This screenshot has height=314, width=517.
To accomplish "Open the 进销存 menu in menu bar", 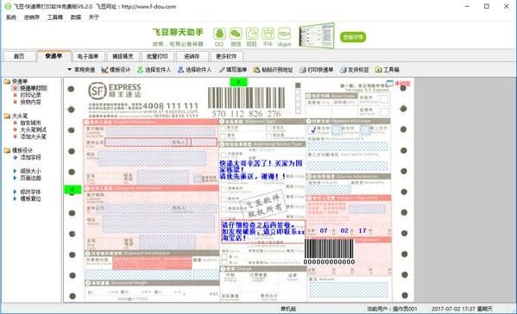I will click(32, 17).
